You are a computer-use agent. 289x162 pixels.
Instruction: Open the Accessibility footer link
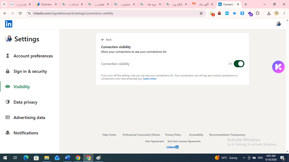[196, 135]
